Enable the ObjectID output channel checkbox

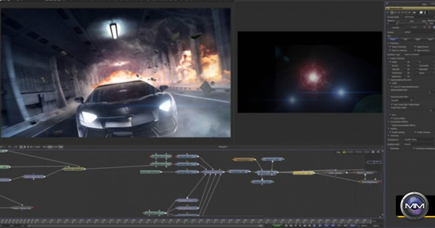pos(391,70)
